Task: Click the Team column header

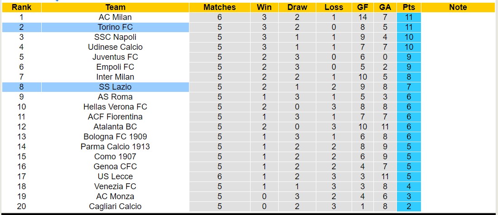Action: [x=115, y=7]
